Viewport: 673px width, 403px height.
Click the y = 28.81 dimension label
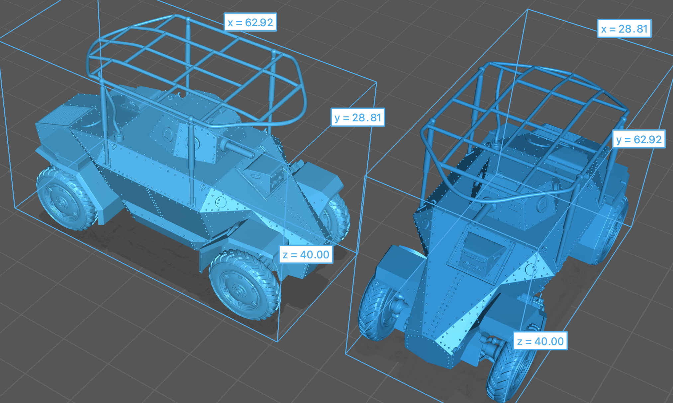(x=358, y=117)
